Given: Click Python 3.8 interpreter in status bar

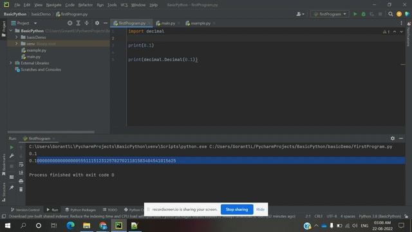Looking at the screenshot, I should tap(380, 217).
